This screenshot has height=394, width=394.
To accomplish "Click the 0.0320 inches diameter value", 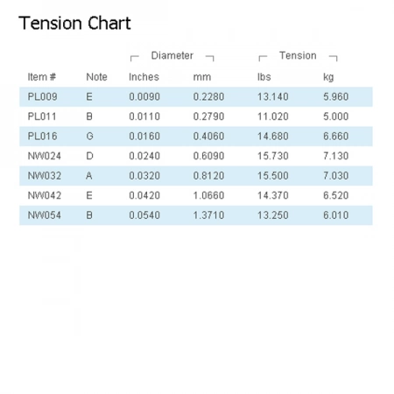I will [x=144, y=176].
